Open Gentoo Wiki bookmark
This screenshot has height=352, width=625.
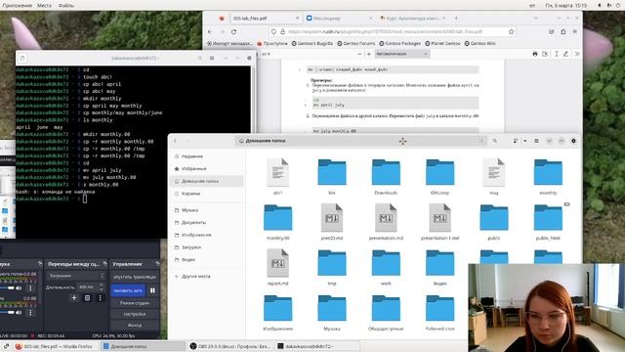pyautogui.click(x=479, y=43)
